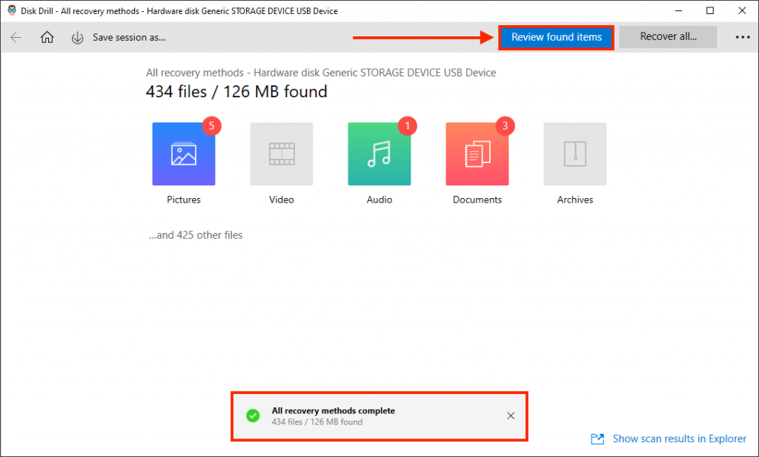Click the badge showing 3 on Documents

[x=505, y=126]
